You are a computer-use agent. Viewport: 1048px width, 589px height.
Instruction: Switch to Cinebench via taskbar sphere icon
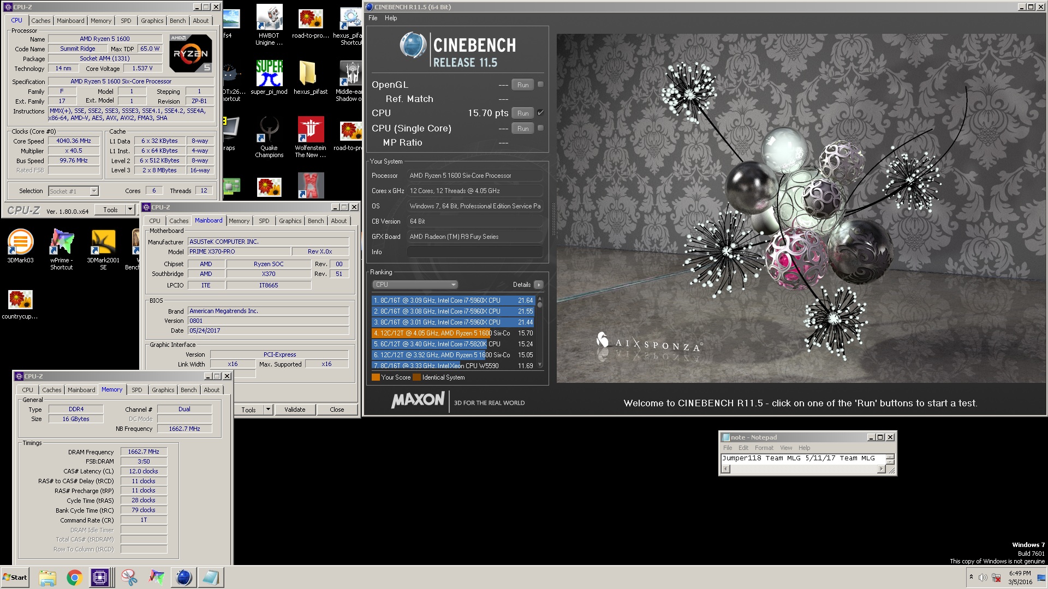coord(183,578)
